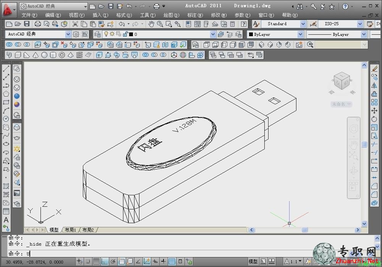Open the ISO-25 dimension style dropdown

(360, 24)
